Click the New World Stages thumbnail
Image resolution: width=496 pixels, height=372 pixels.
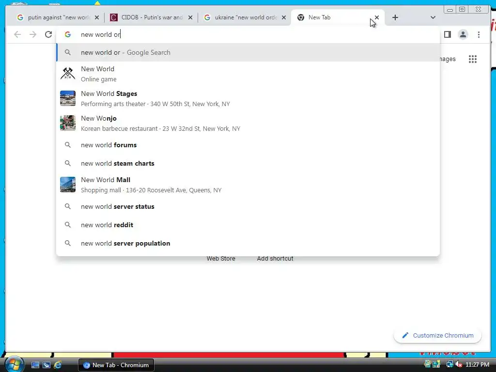click(68, 98)
